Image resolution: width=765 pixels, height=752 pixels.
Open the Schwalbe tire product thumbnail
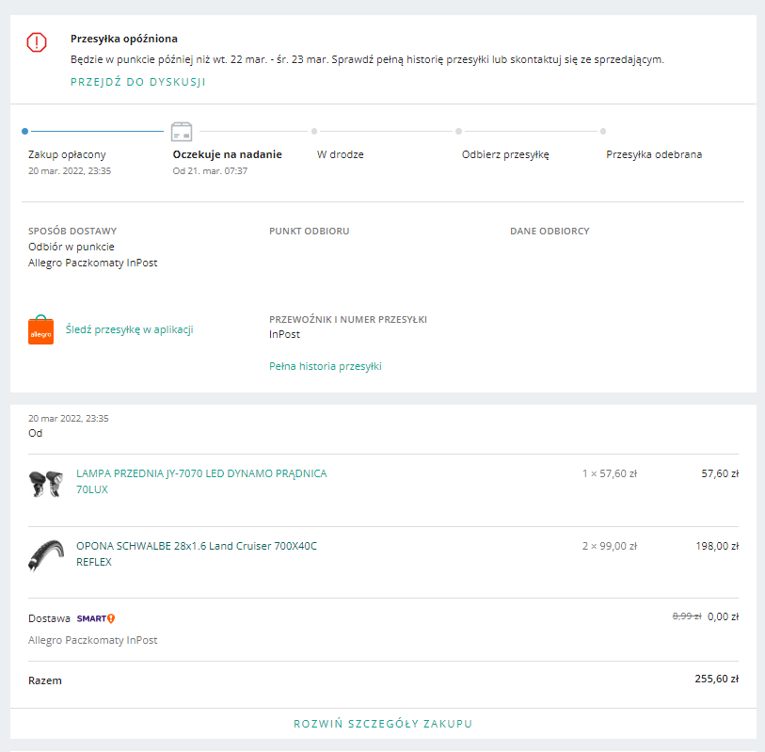[46, 555]
